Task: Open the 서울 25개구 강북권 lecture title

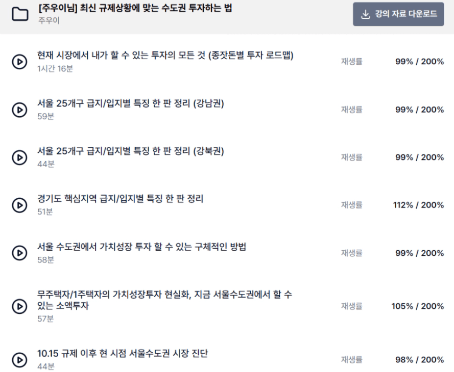Action: pyautogui.click(x=131, y=151)
